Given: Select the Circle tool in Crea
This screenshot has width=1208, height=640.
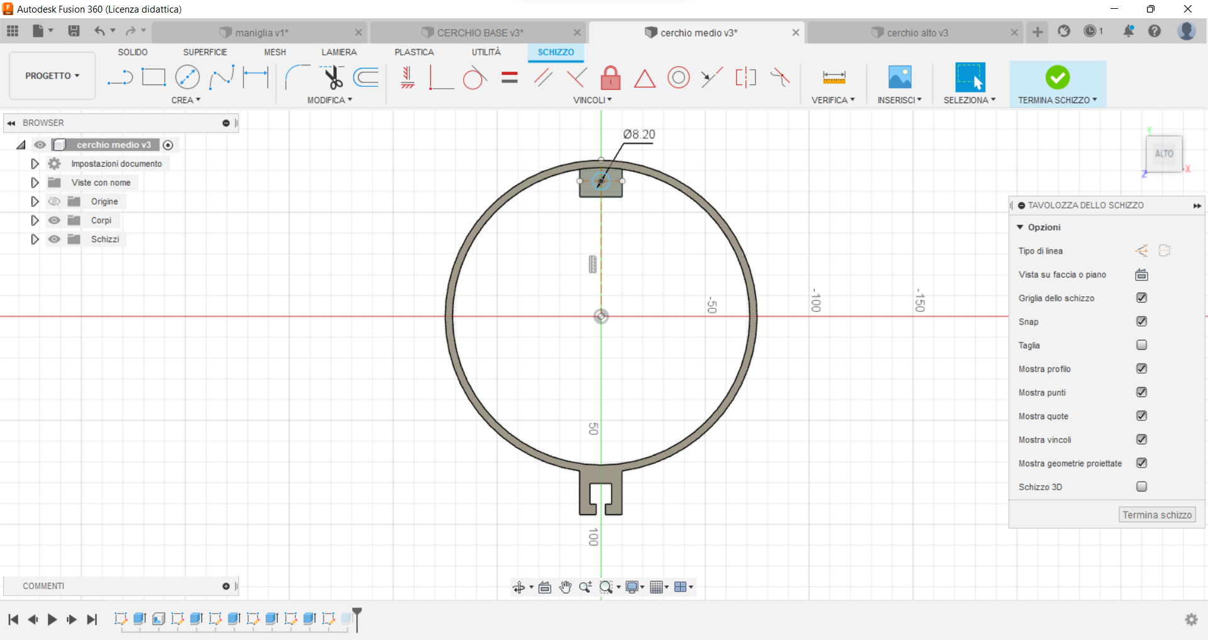Looking at the screenshot, I should [x=187, y=77].
